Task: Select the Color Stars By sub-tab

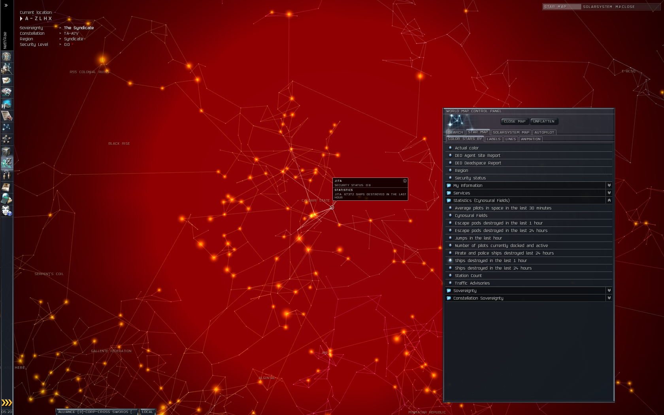Action: pos(465,139)
